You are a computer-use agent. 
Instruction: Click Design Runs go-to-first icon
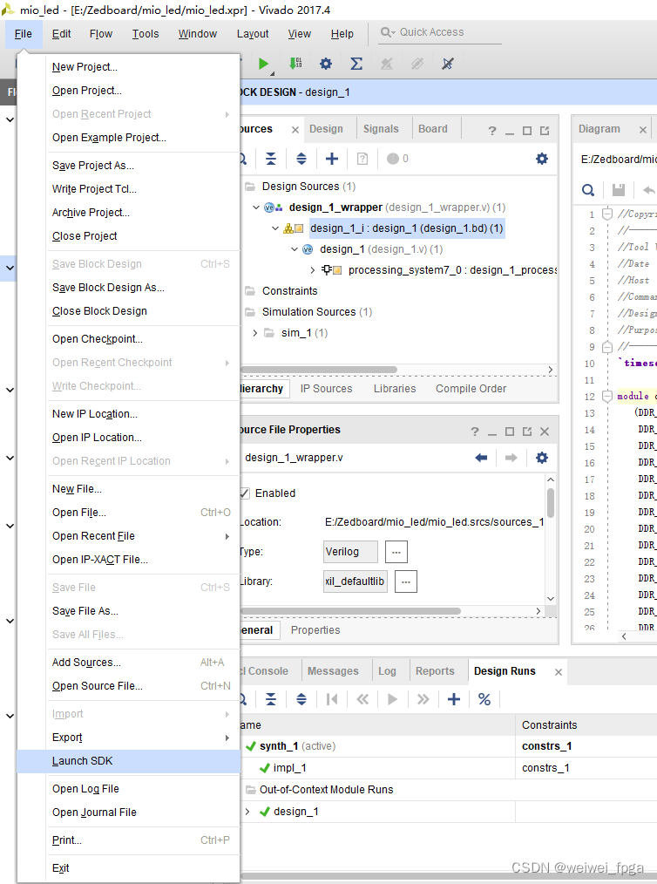(x=332, y=700)
